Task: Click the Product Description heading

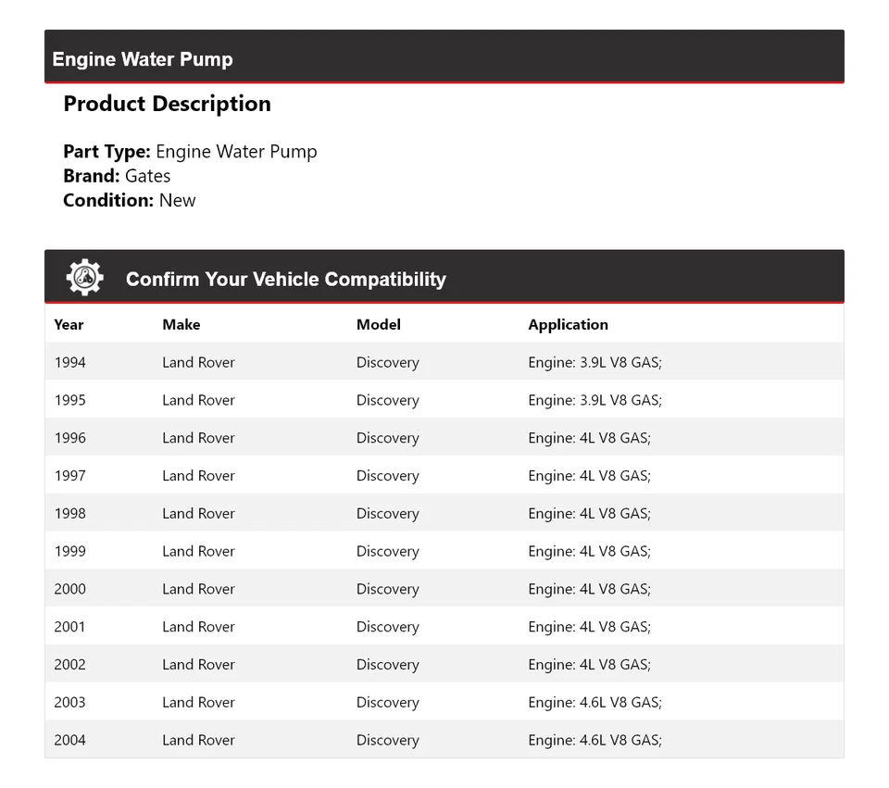Action: 167,104
